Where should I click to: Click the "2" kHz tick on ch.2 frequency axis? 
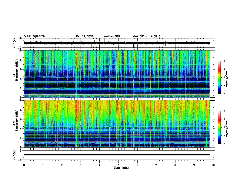[21, 138]
